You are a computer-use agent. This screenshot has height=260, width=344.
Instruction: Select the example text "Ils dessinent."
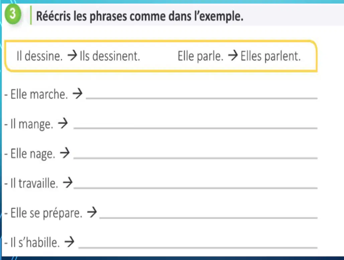point(110,56)
